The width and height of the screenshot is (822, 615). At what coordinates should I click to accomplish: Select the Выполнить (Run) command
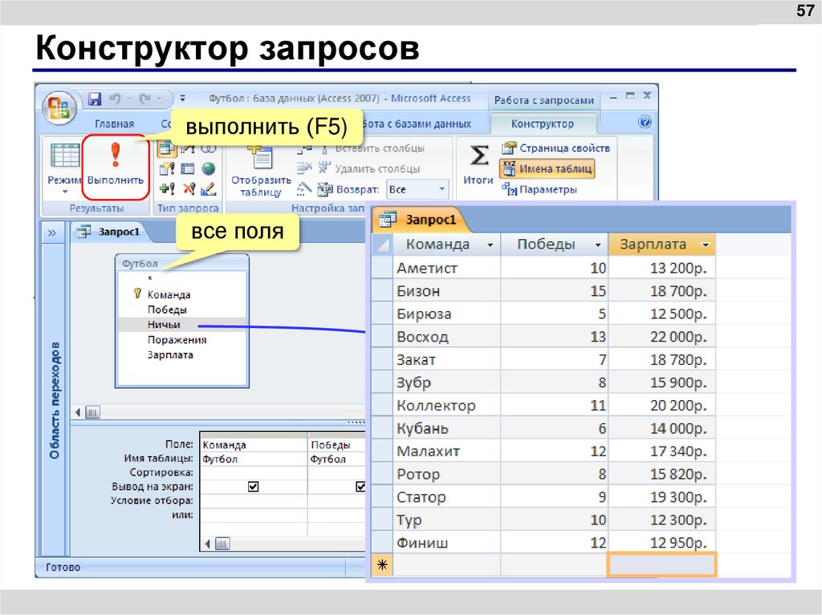coord(115,164)
